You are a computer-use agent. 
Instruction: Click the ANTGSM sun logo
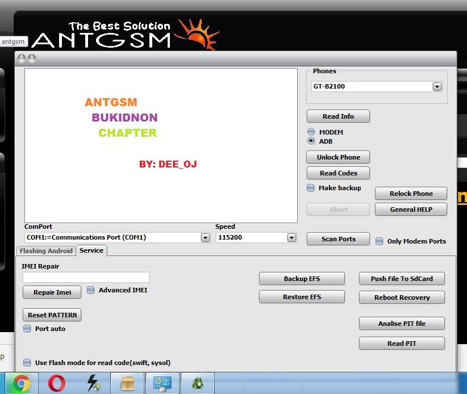(x=197, y=34)
